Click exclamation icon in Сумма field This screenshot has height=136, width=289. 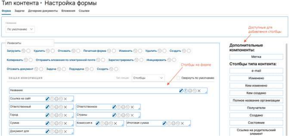point(52,123)
